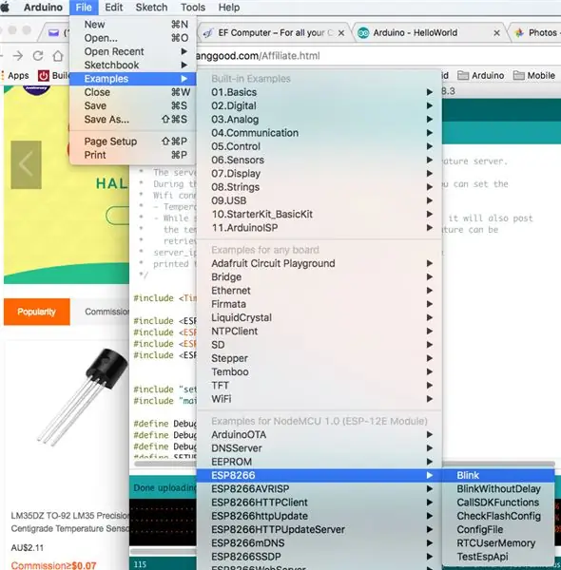Open BlinkWithoutDelay example
Screen dimensions: 561x570
(498, 489)
